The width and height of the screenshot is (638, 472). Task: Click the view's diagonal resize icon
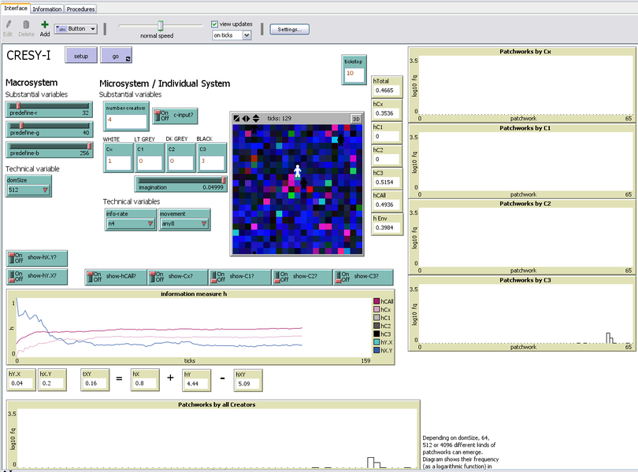point(236,118)
